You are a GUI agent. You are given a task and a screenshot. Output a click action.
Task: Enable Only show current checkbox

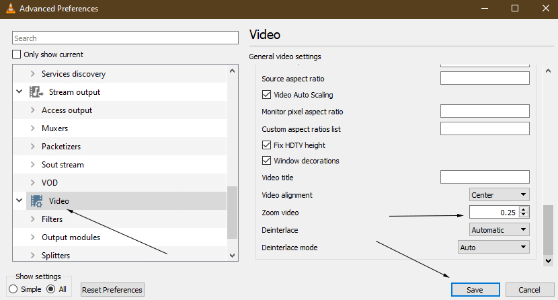pyautogui.click(x=16, y=54)
